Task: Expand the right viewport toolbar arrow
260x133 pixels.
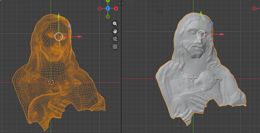Action: tap(123, 4)
